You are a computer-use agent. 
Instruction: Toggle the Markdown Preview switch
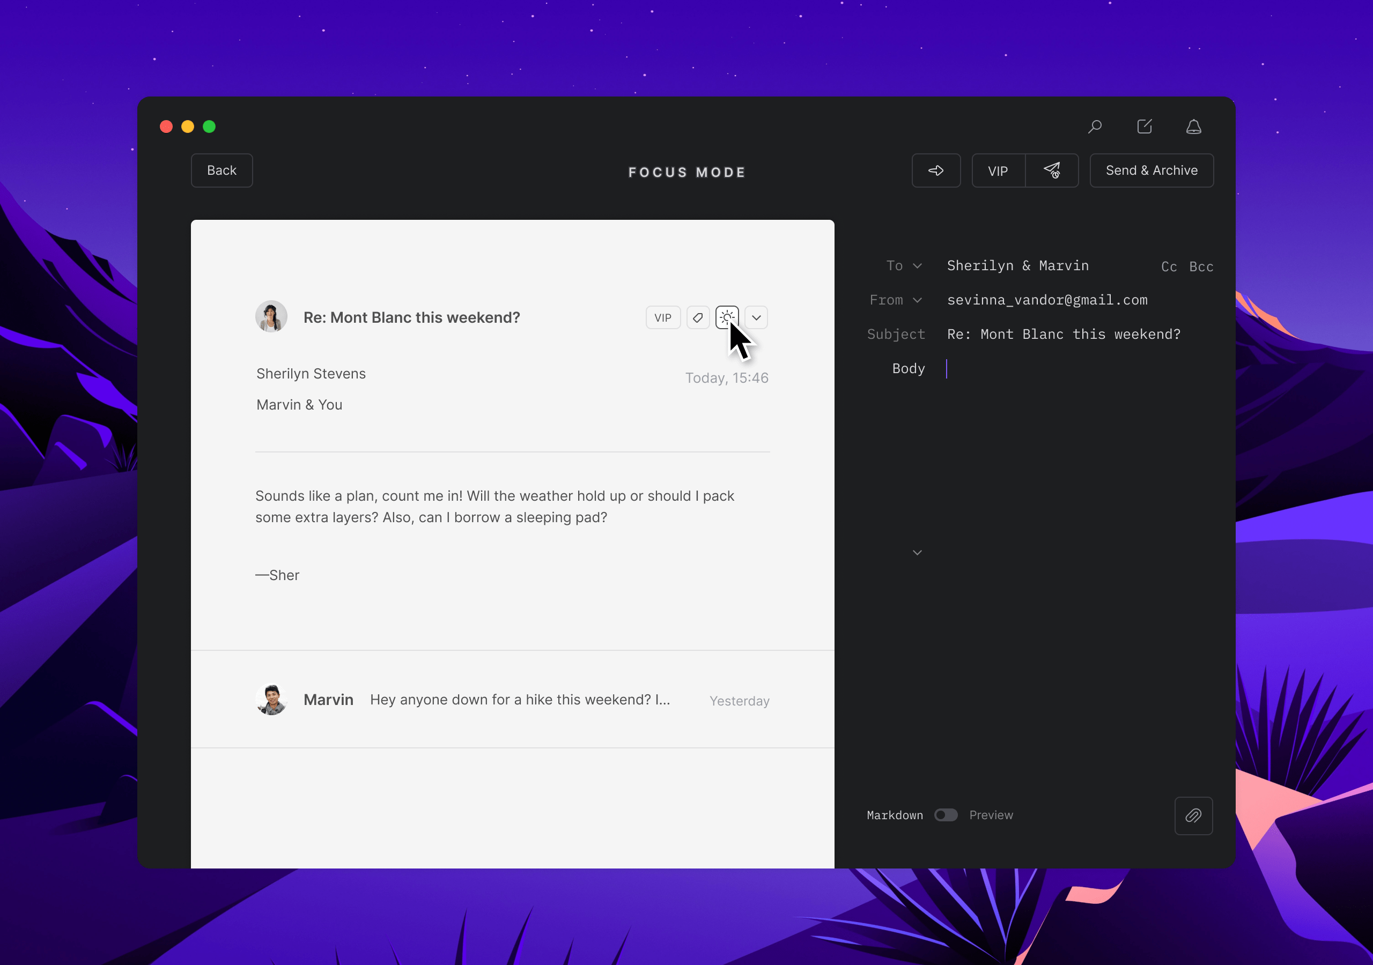[x=946, y=815]
